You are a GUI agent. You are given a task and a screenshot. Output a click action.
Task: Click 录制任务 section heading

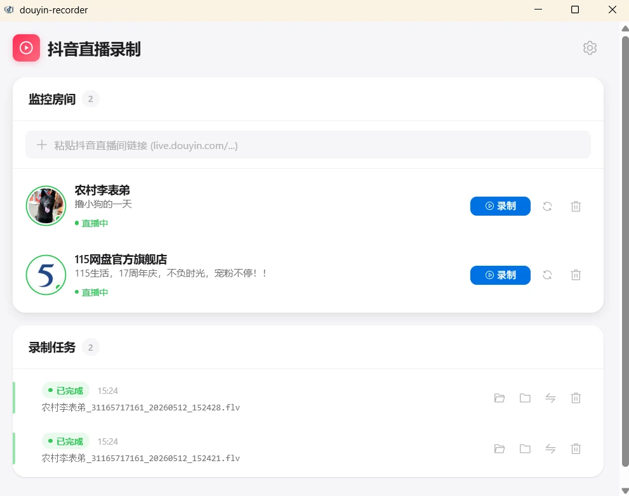[52, 347]
